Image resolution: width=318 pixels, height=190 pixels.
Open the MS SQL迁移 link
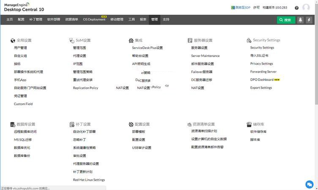pyautogui.click(x=23, y=140)
